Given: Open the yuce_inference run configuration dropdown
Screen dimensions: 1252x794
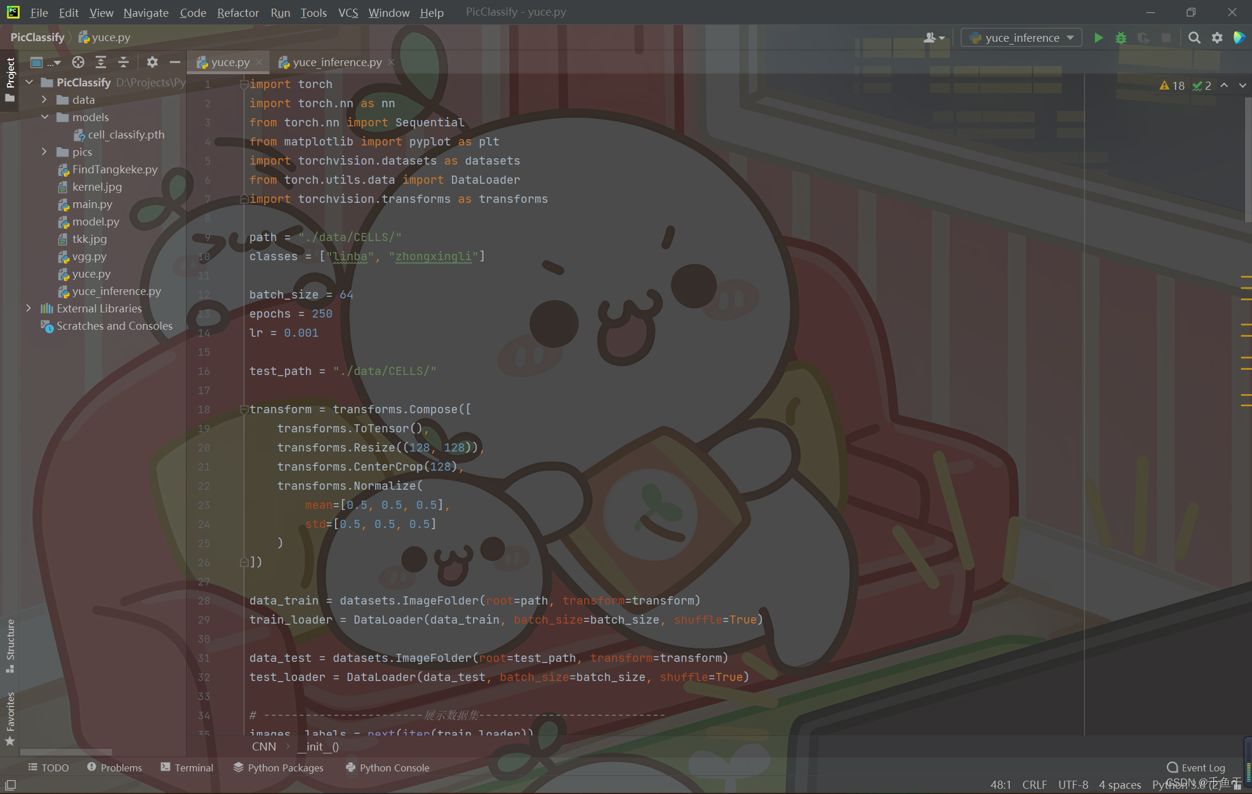Looking at the screenshot, I should click(1022, 38).
